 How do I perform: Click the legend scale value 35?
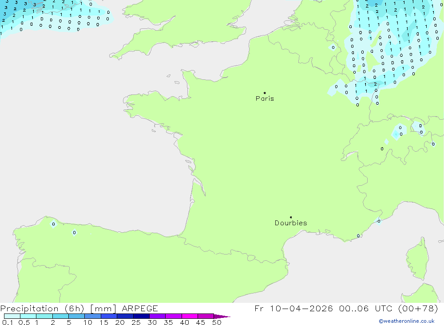(168, 322)
